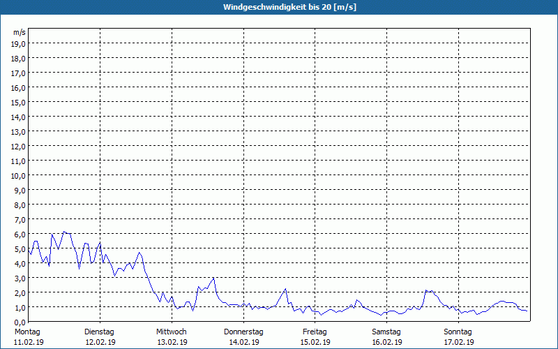Select the date label 15.02.19
This screenshot has width=558, height=349.
tap(315, 342)
